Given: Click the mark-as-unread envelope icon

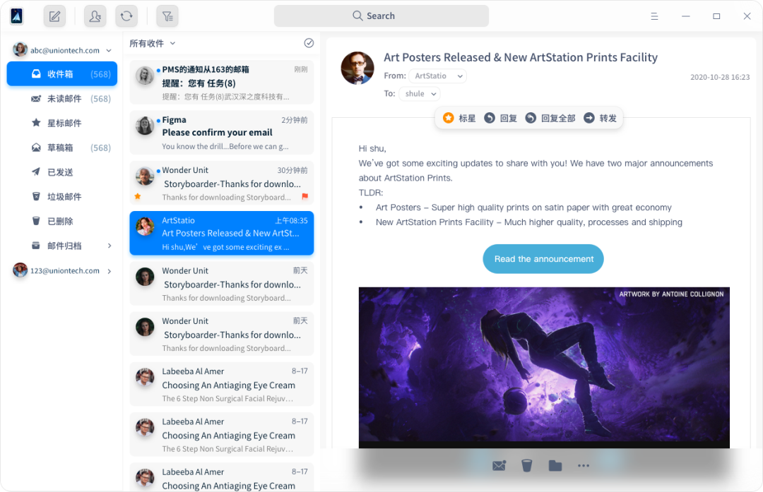Looking at the screenshot, I should click(499, 466).
